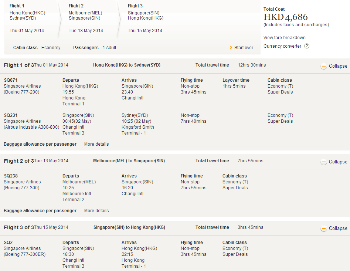Viewport: 350px width, 271px height.
Task: Open View fare breakdown
Action: [284, 38]
